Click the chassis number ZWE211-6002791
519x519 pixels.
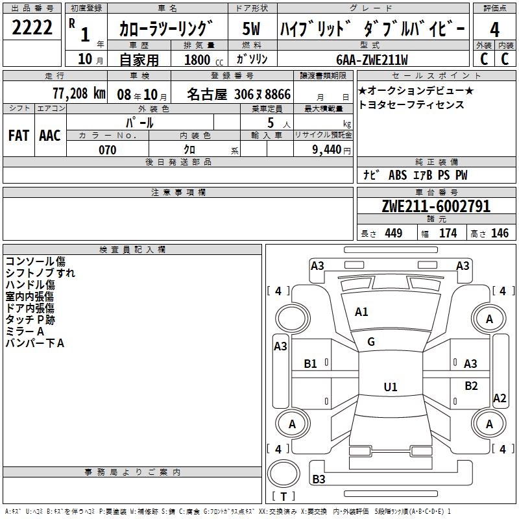tap(436, 206)
